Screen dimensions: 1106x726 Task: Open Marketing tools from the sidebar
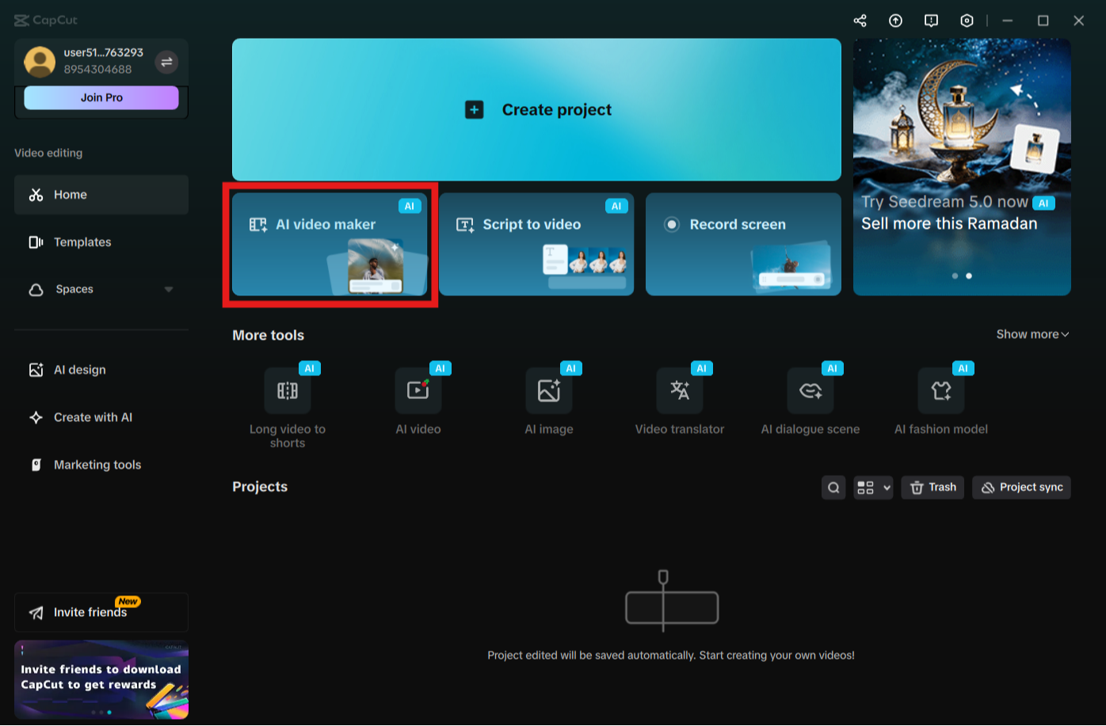click(97, 465)
